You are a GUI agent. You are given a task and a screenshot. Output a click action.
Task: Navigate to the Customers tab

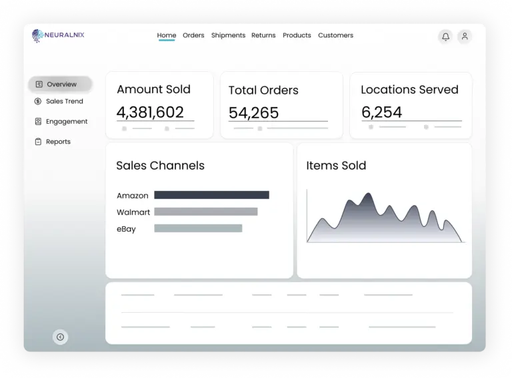pos(335,35)
